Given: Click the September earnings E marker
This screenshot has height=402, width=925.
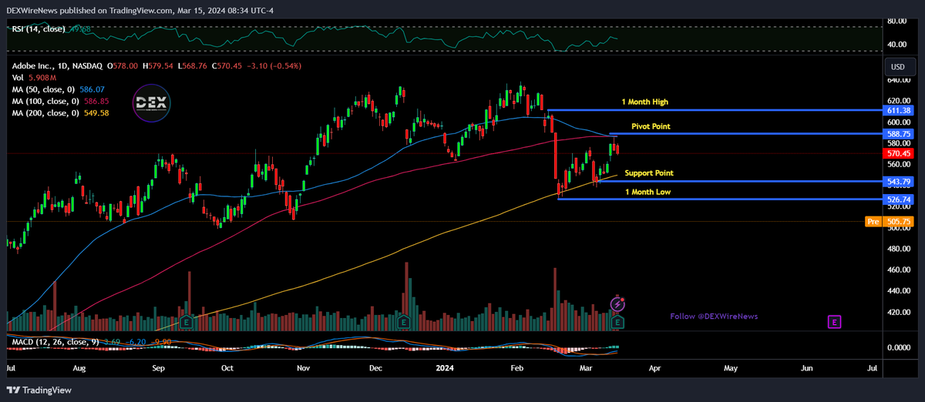Looking at the screenshot, I should tap(186, 322).
